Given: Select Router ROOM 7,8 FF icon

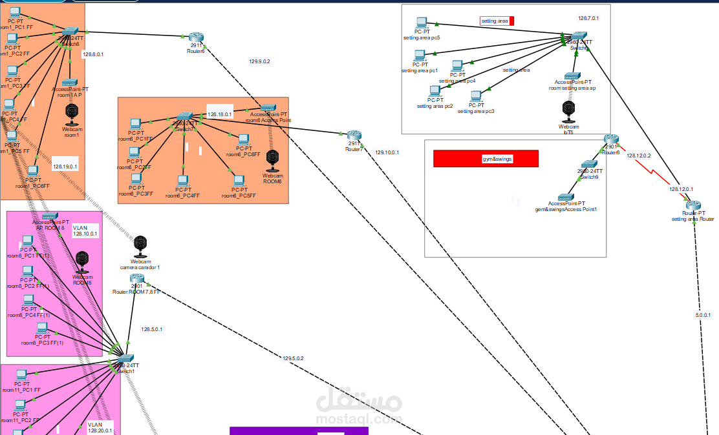Looking at the screenshot, I should click(x=136, y=278).
